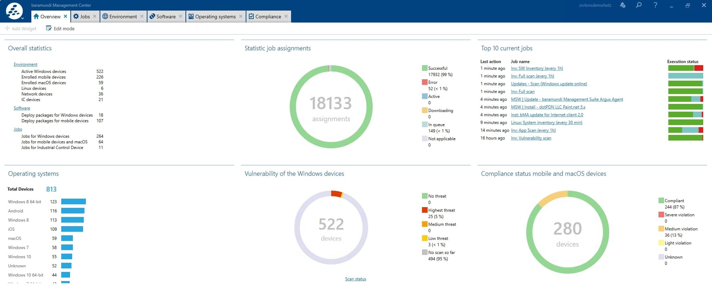This screenshot has height=298, width=712.
Task: Click the Compliant legend swatch
Action: point(661,200)
